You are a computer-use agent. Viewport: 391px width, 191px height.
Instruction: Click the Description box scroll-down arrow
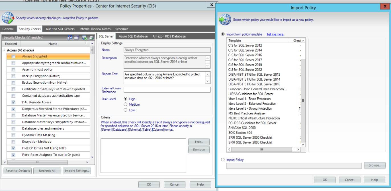tap(208, 65)
